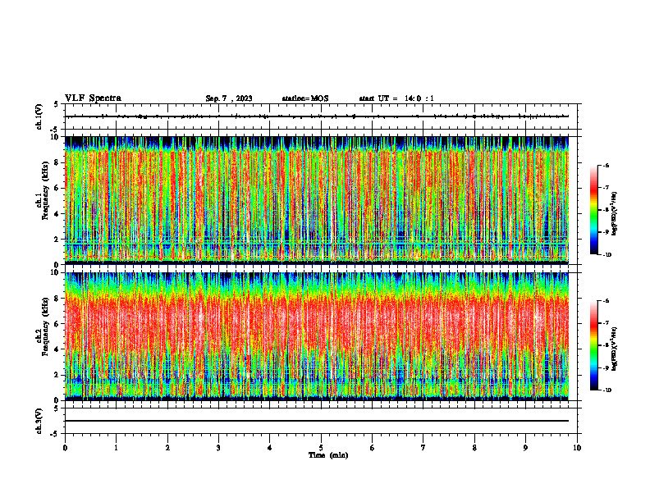Viewport: 650px width, 502px height.
Task: Click the ch.1 spectrogram "8" kHz tick label
Action: (x=57, y=162)
